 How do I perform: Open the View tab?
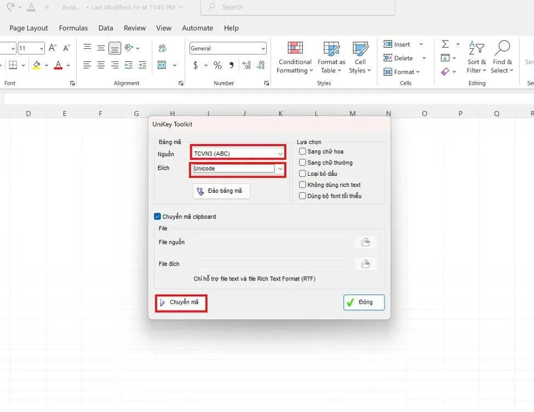click(163, 28)
